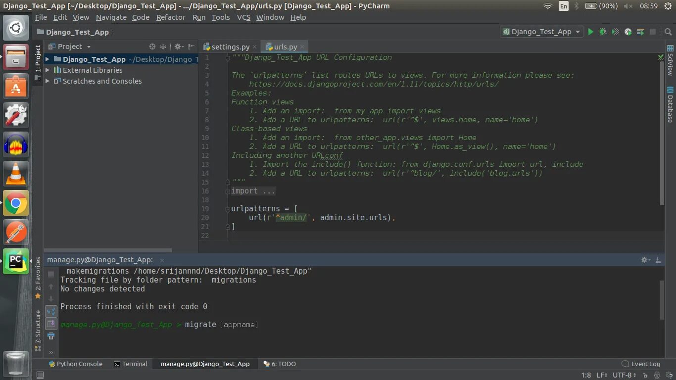Click the editor vertical scrollbar

pos(662,134)
